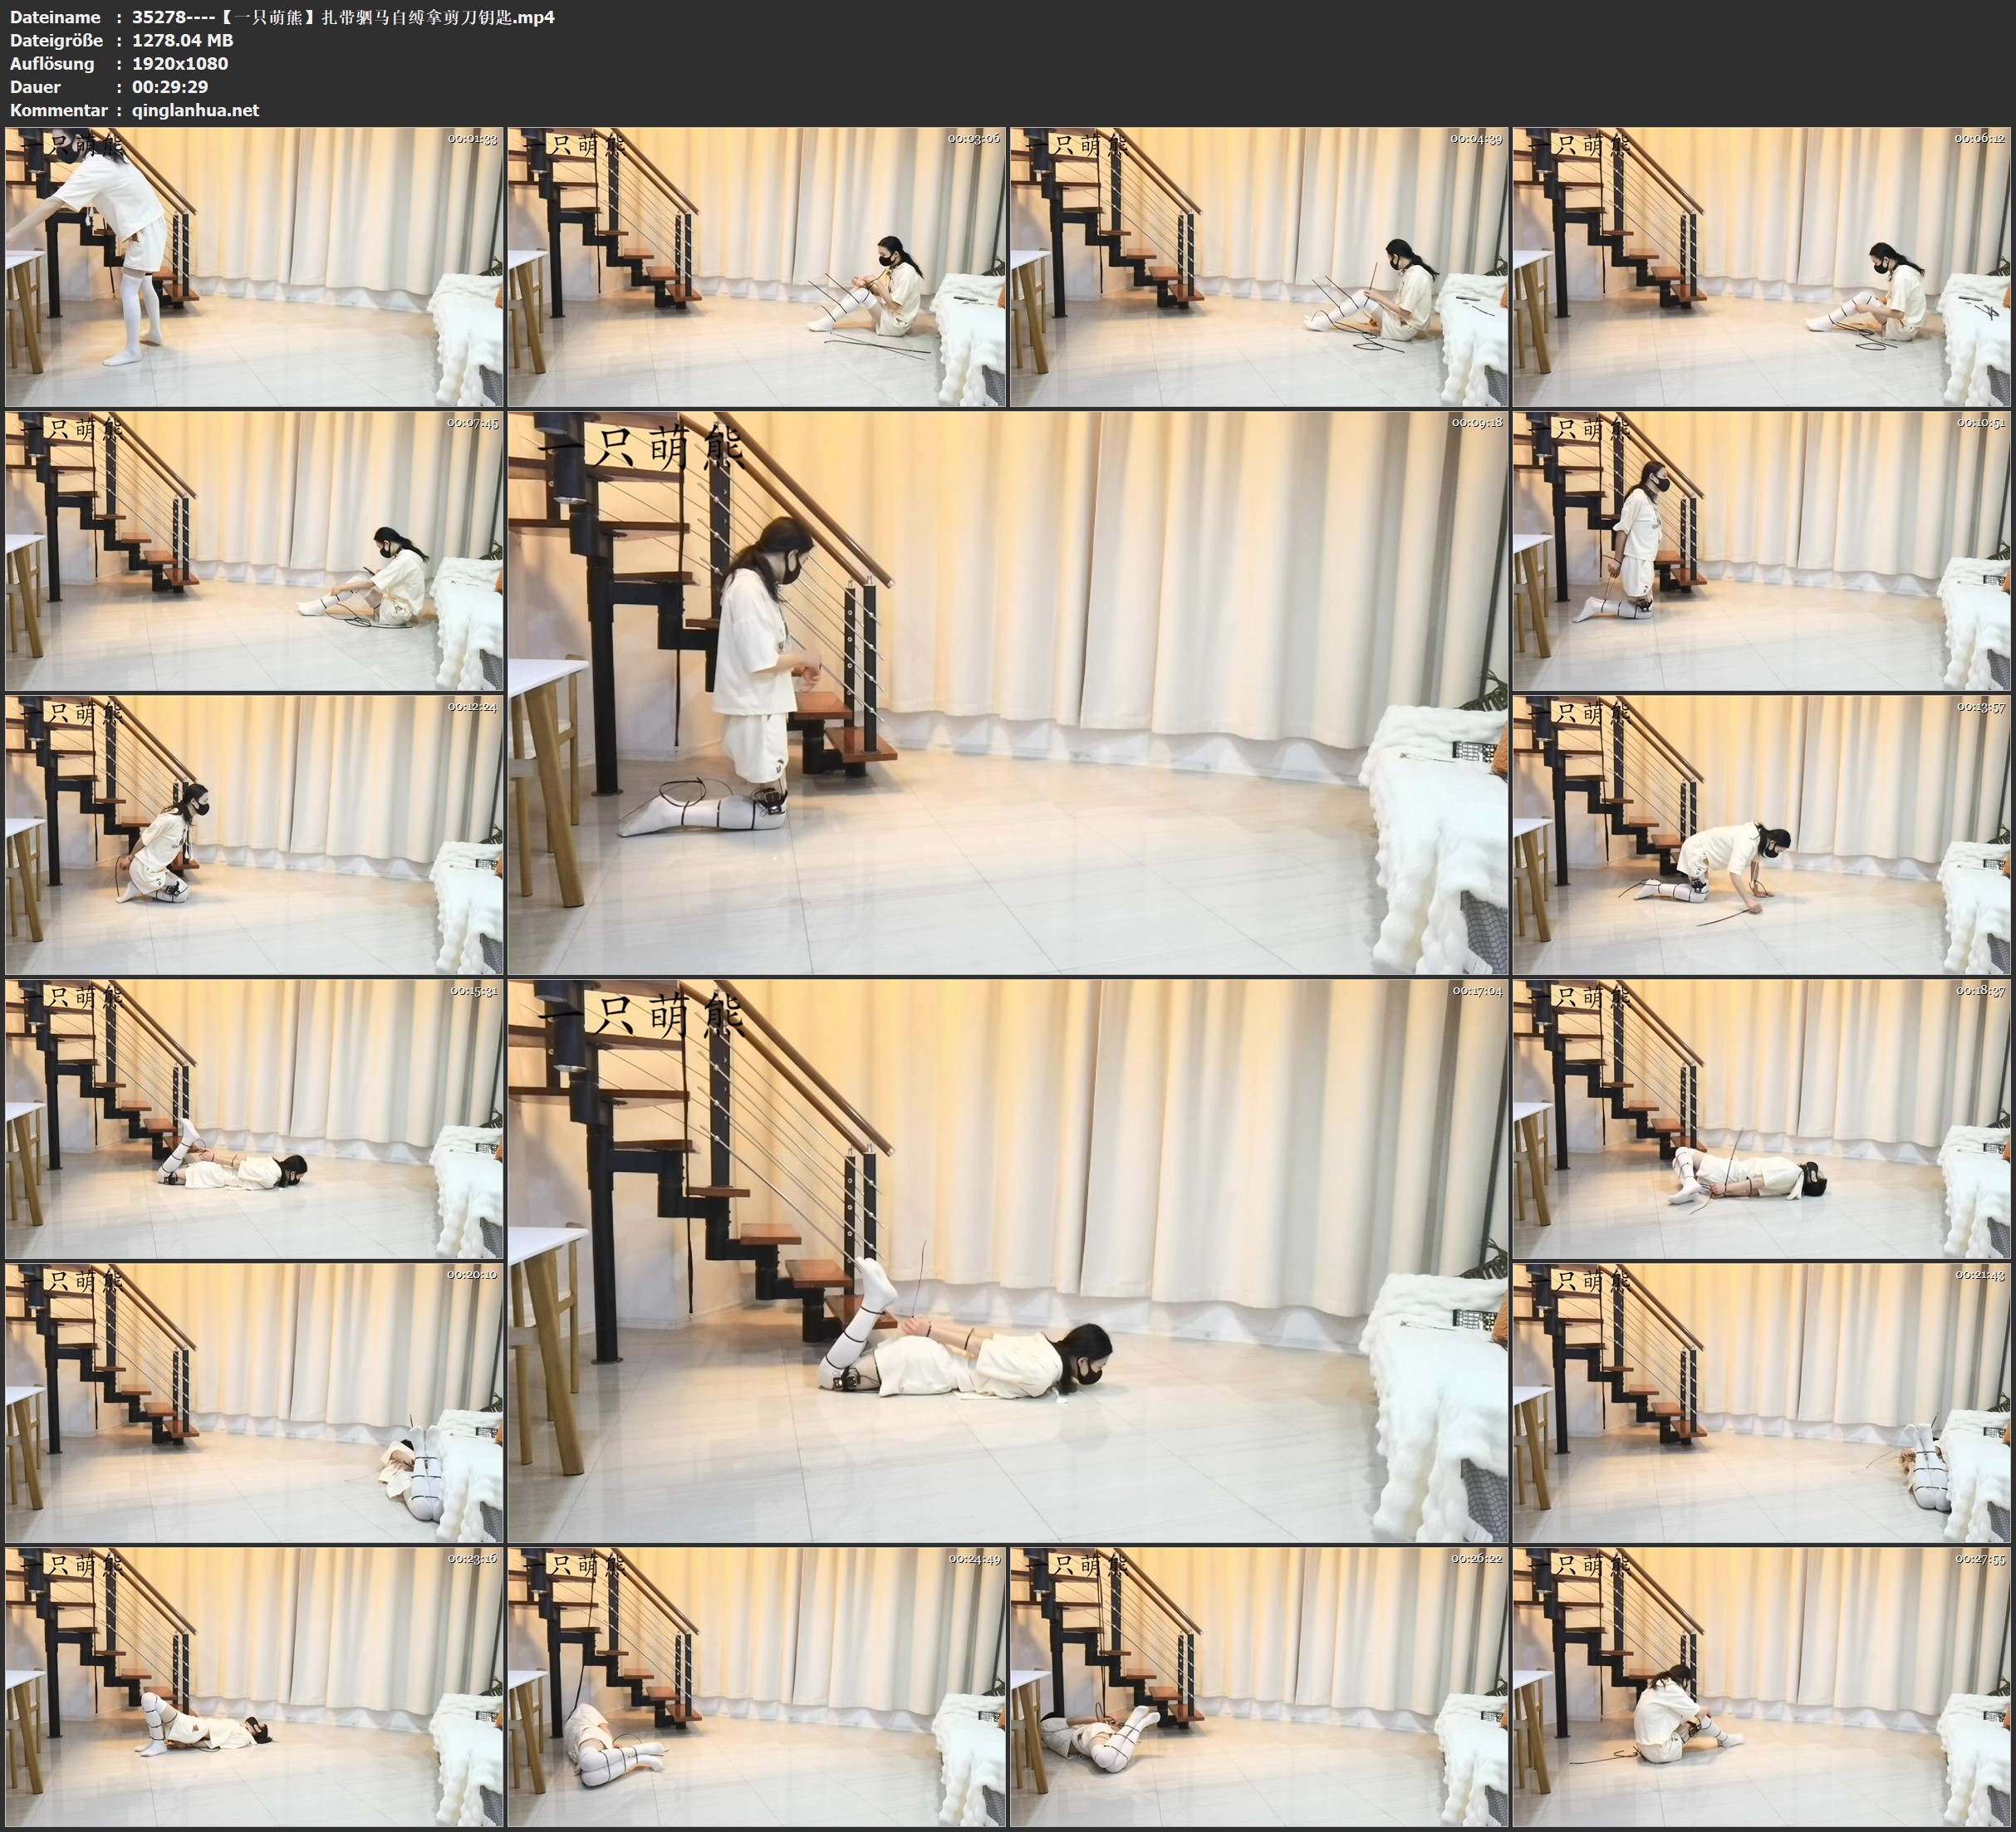Click the frame with timestamp 00:13:57
The image size is (2016, 1832).
coord(1762,835)
